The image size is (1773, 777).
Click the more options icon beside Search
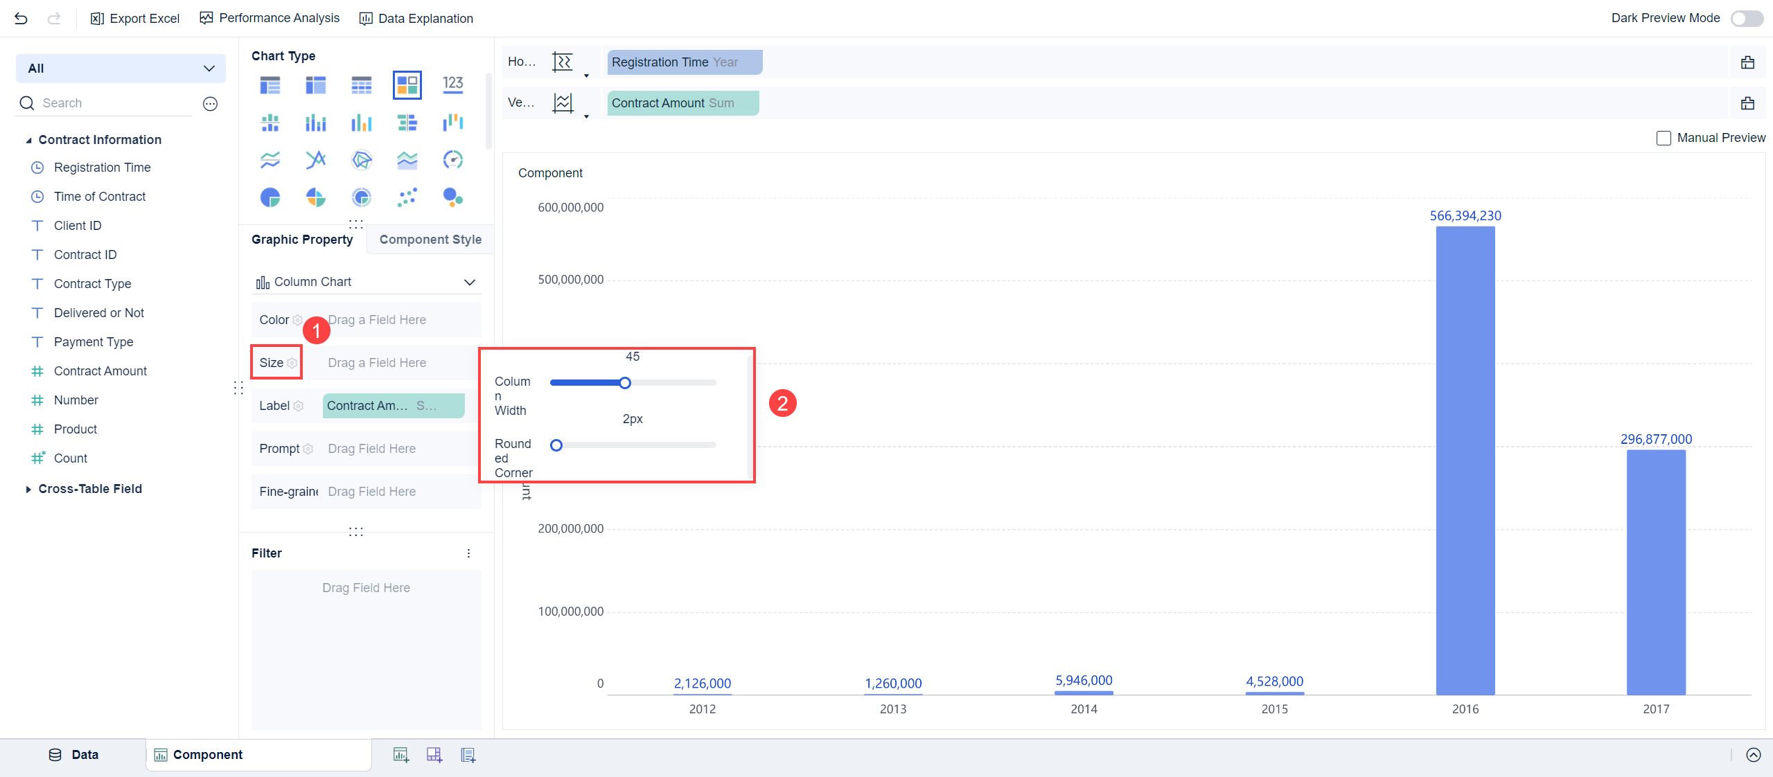(x=210, y=104)
